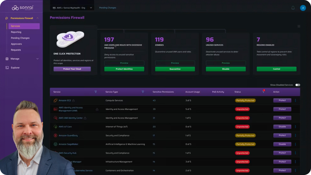Open more options for Amazon SageMaker row
Viewport: 311px width, 175px height.
pyautogui.click(x=295, y=144)
